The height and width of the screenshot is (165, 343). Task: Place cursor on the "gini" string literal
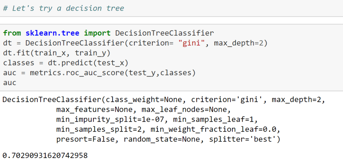point(191,43)
